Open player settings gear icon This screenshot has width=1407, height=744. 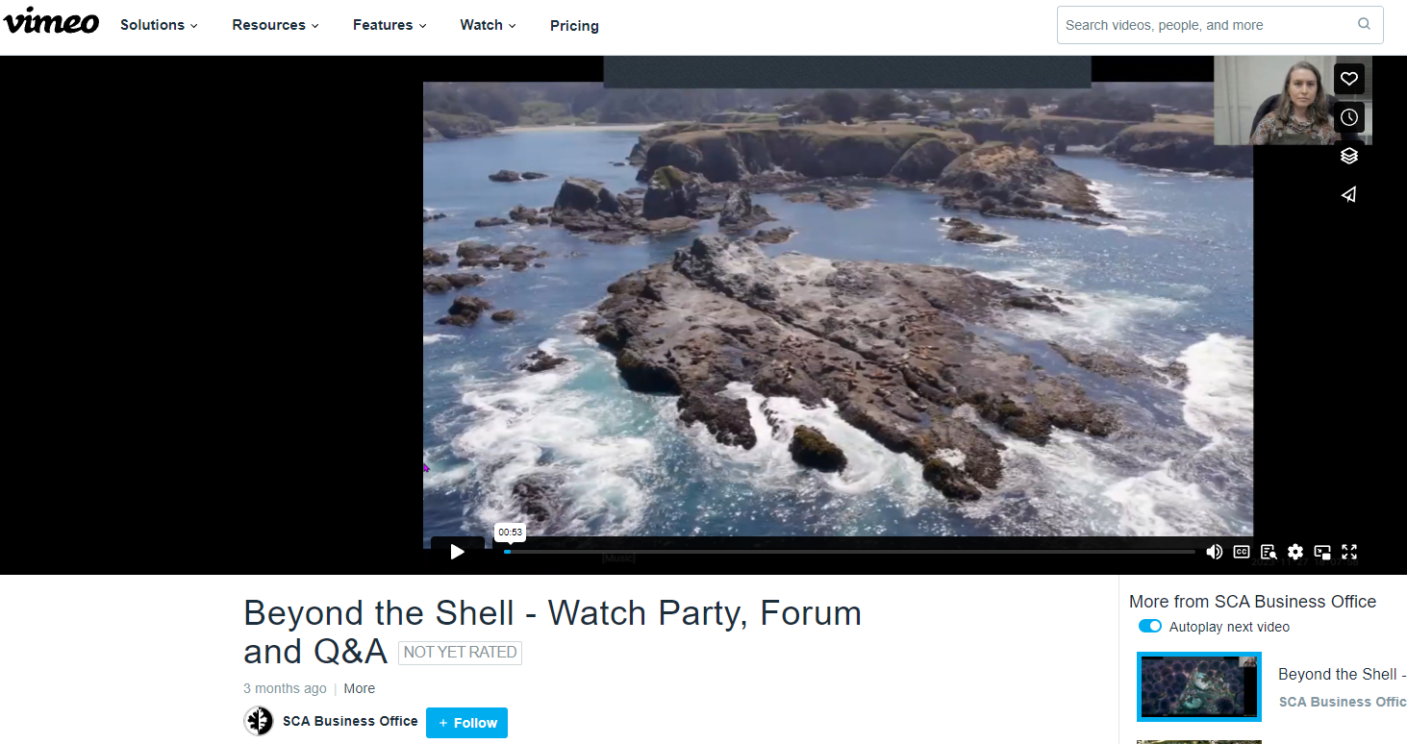tap(1295, 552)
